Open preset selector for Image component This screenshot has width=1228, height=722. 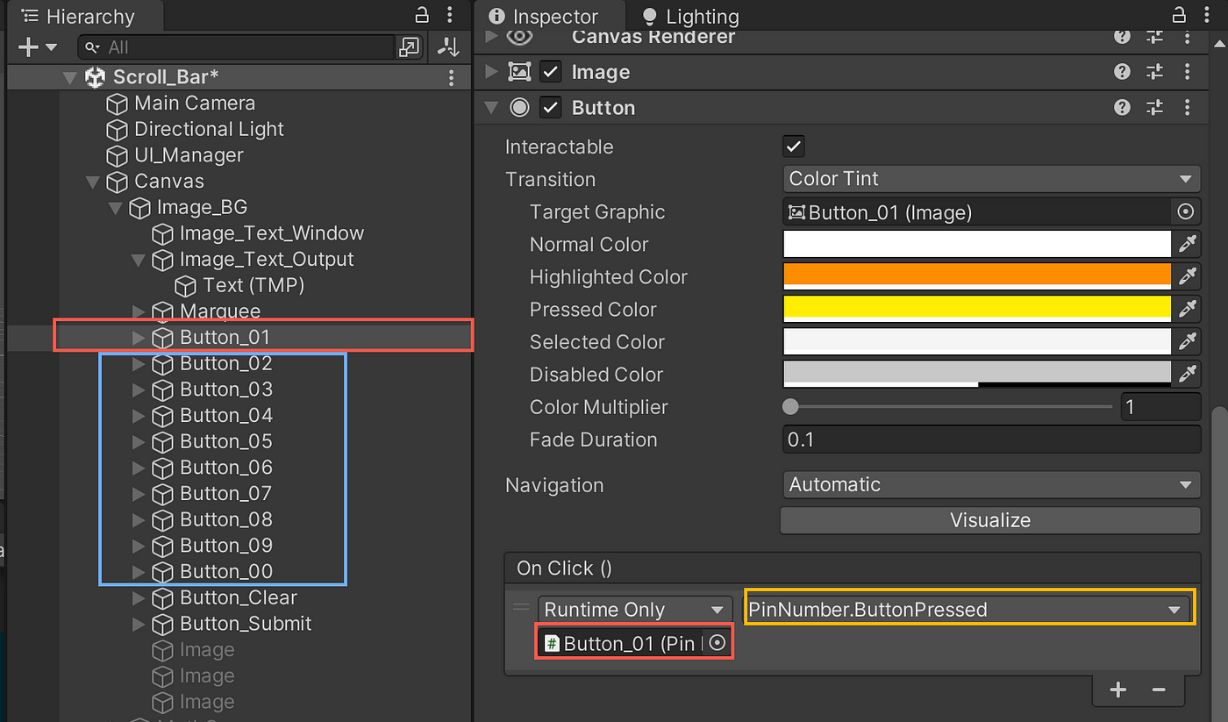coord(1154,72)
